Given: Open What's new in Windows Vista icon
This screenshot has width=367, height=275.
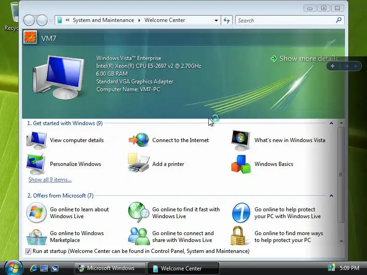Looking at the screenshot, I should pyautogui.click(x=240, y=140).
